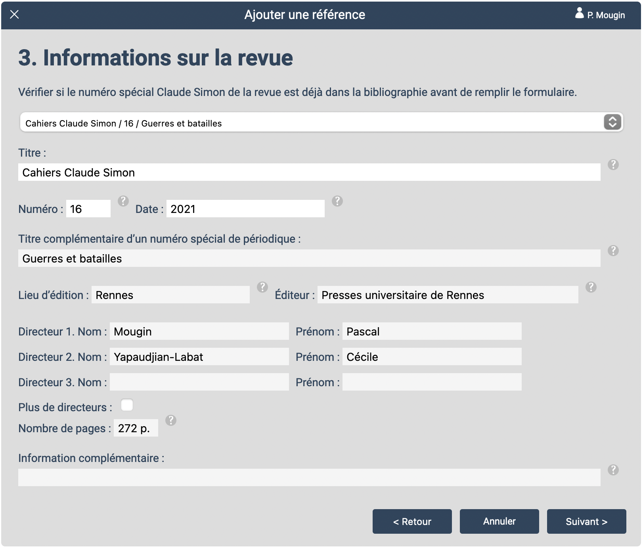Click the help icon next to Date

pos(337,201)
